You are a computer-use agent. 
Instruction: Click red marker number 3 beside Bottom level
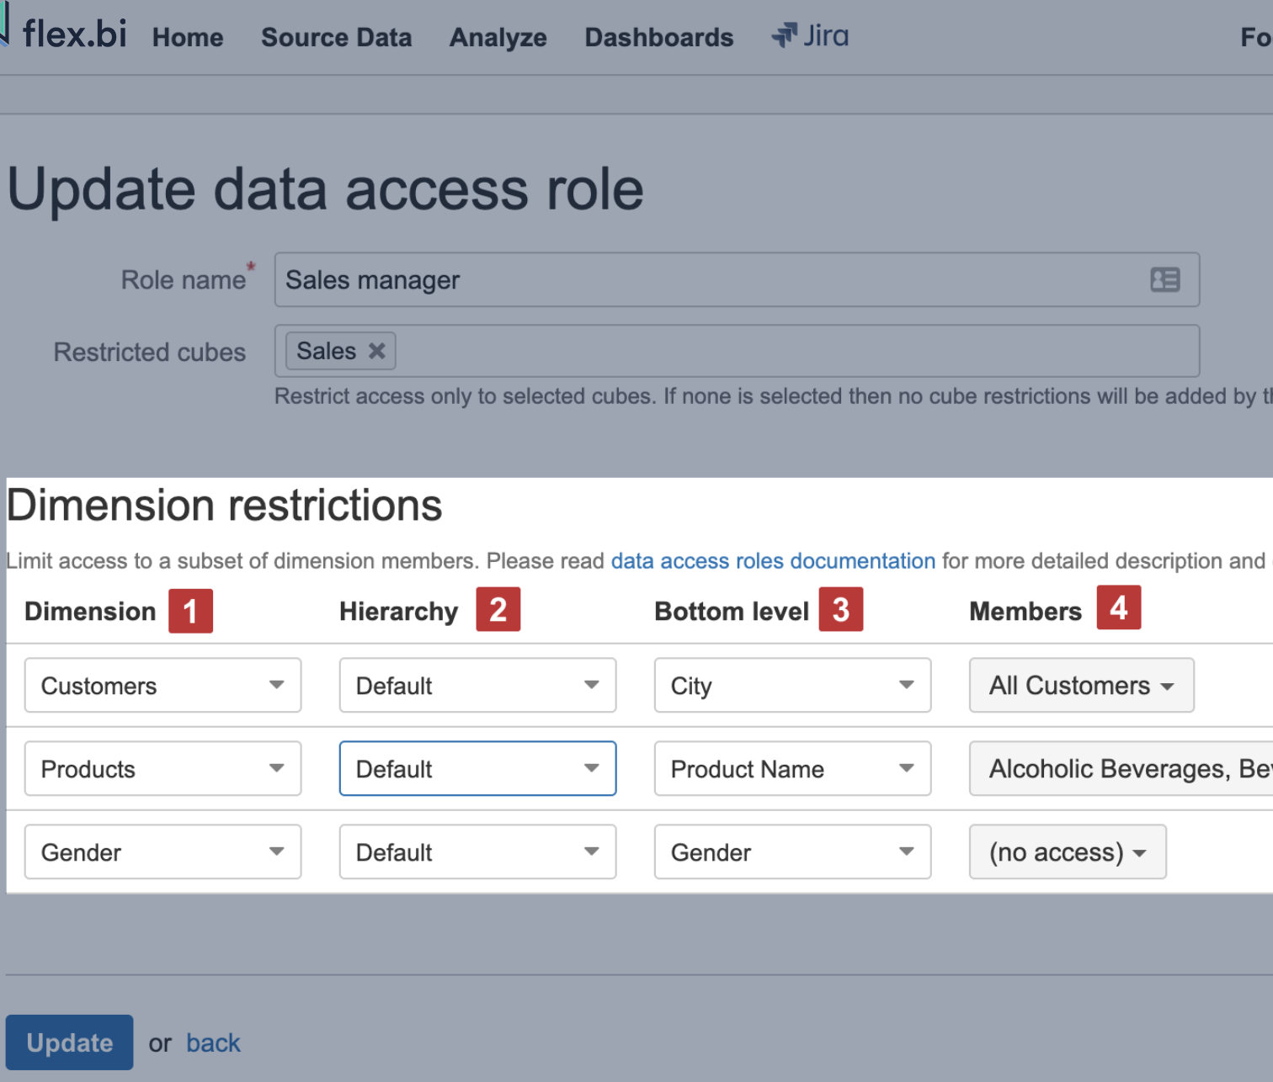pyautogui.click(x=841, y=610)
